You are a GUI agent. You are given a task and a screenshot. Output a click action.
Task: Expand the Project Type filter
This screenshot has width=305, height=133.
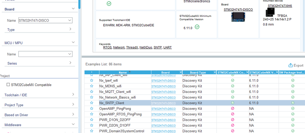[x=73, y=104]
